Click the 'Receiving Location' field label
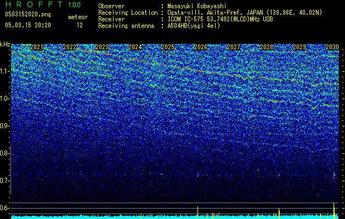 pos(128,13)
